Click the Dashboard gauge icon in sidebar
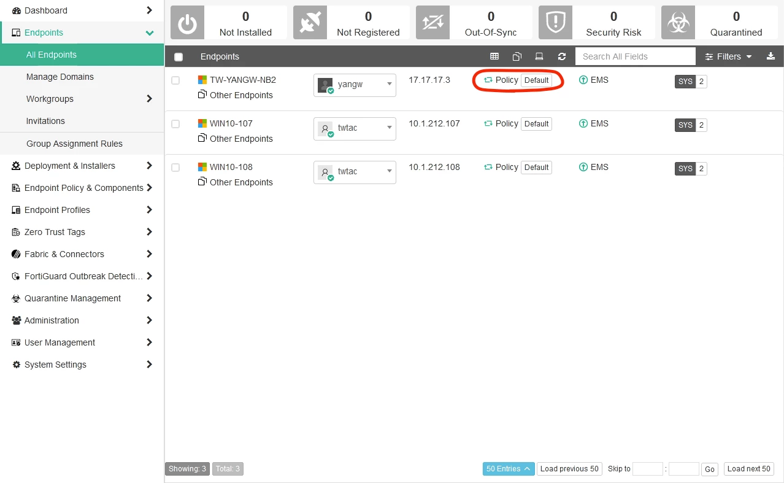The height and width of the screenshot is (483, 784). coord(17,10)
